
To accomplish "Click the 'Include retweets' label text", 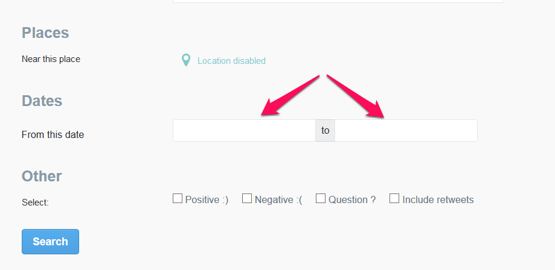I will coord(438,199).
